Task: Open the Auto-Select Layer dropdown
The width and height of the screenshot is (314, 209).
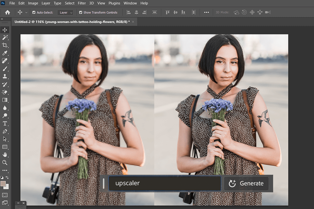Action: click(65, 13)
